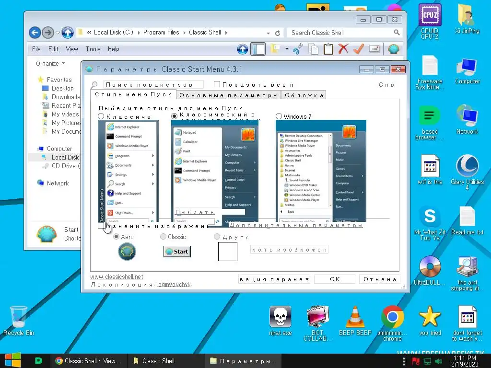Open the 'based browser' green desktop icon
Viewport: 491px width, 368px height.
[x=429, y=122]
